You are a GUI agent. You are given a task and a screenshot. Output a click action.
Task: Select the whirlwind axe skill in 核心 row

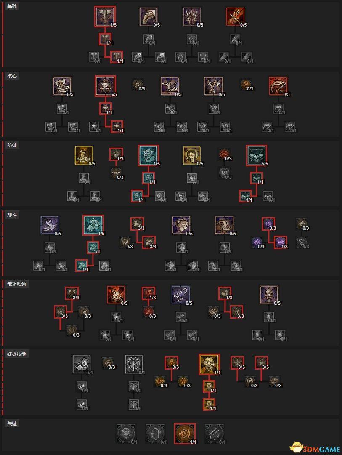pos(62,86)
